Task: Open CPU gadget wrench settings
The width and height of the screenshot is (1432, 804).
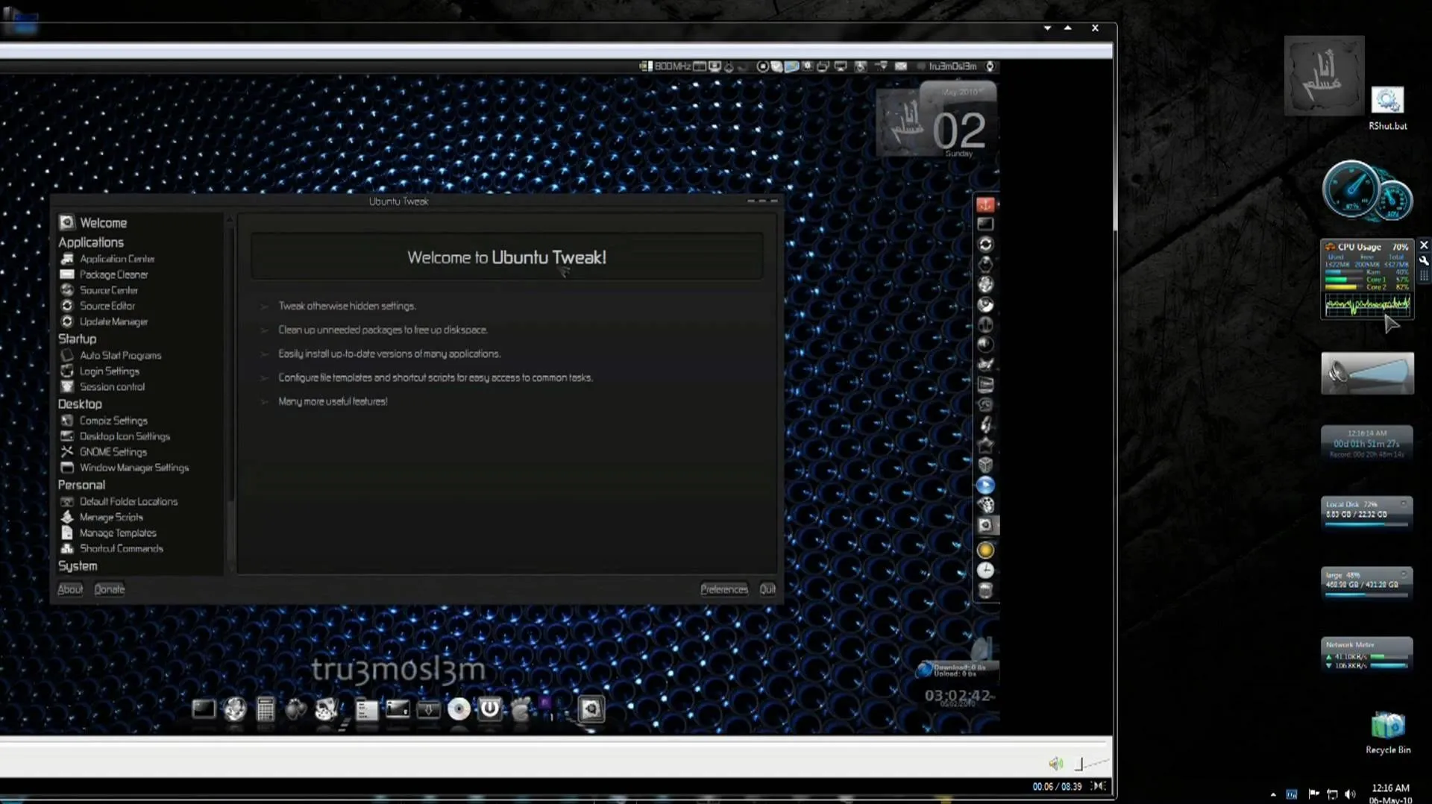Action: click(1424, 261)
